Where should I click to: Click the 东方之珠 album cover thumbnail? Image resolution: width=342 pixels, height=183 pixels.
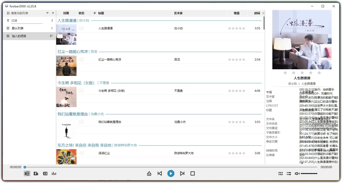tap(66, 157)
